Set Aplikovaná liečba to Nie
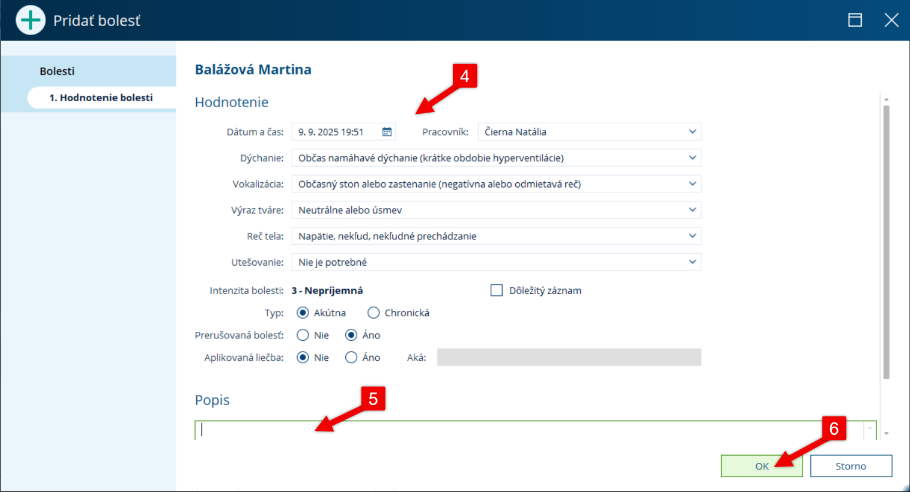This screenshot has height=492, width=910. (303, 357)
